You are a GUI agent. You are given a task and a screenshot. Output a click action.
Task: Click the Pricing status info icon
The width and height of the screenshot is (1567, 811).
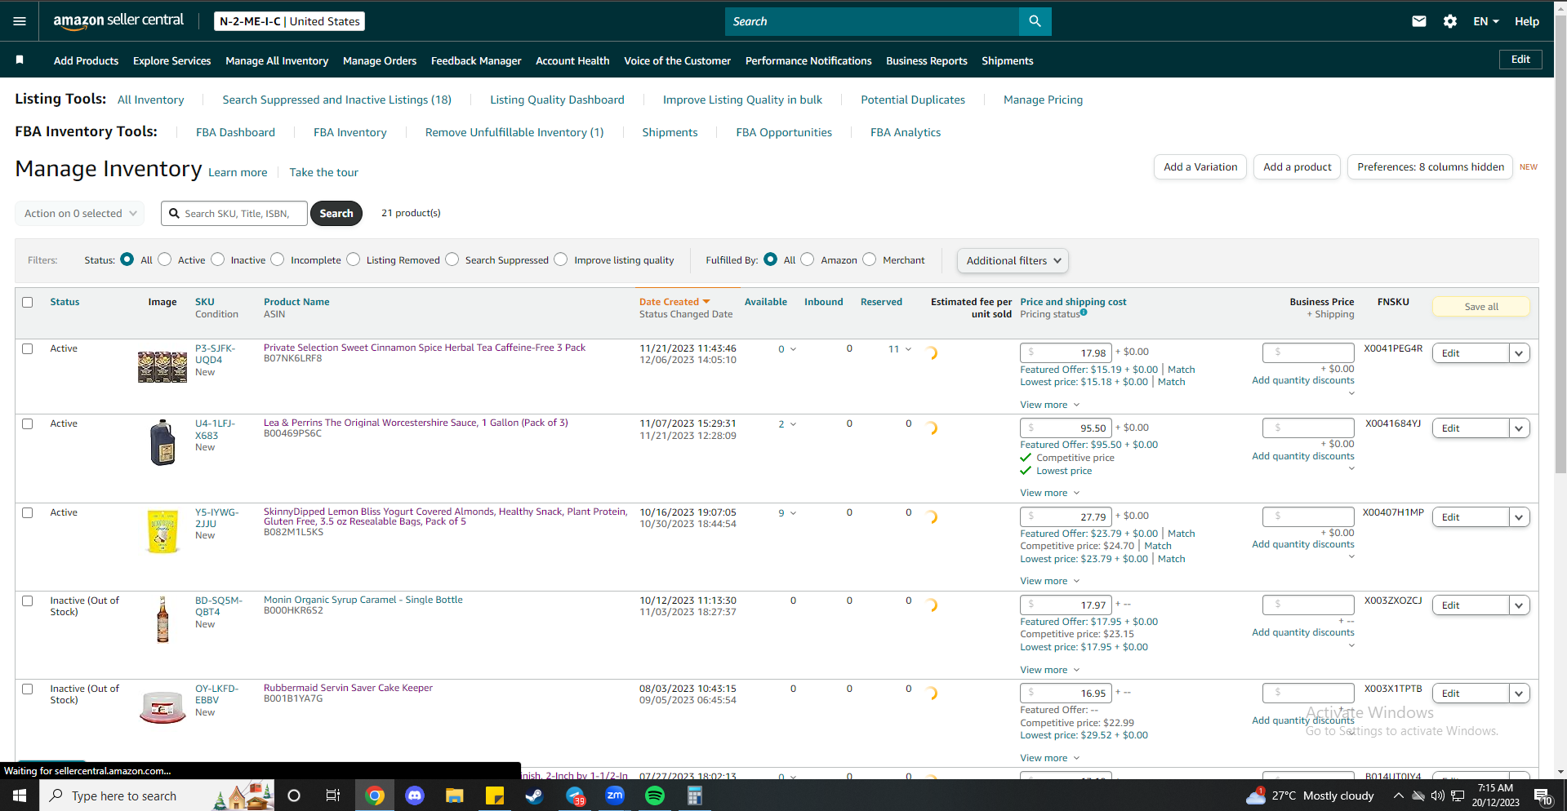pyautogui.click(x=1084, y=312)
